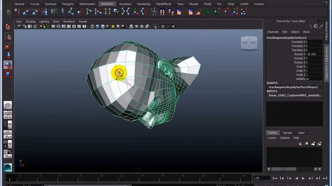Screen dimensions: 332x186
Task: Open the Show menu in Channel Box
Action: point(307,32)
